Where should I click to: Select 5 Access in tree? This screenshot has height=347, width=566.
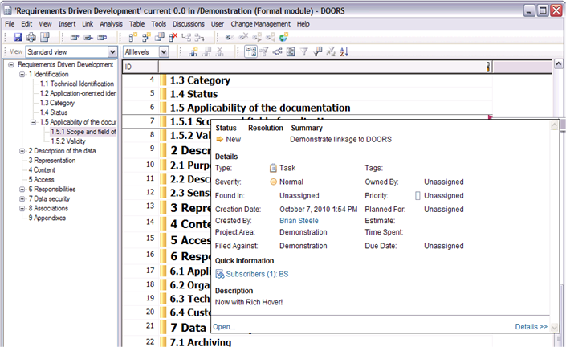point(41,179)
